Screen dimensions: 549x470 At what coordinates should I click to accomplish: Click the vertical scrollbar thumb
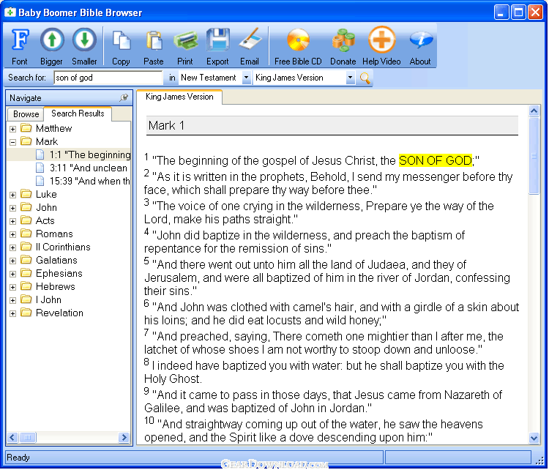pyautogui.click(x=534, y=155)
